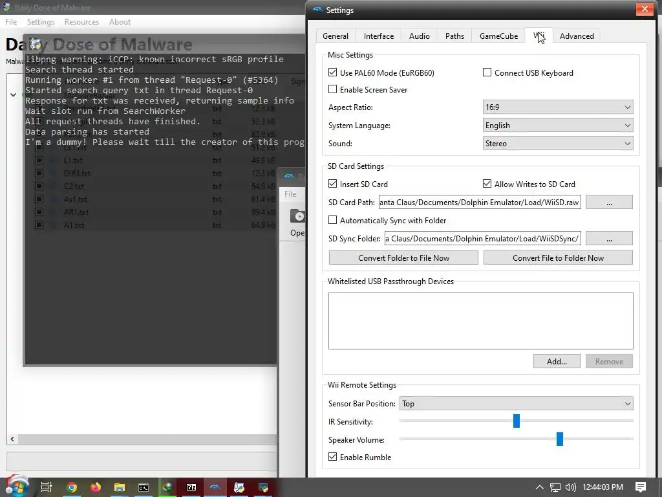Click the Speaker Volume slider handle

[560, 439]
